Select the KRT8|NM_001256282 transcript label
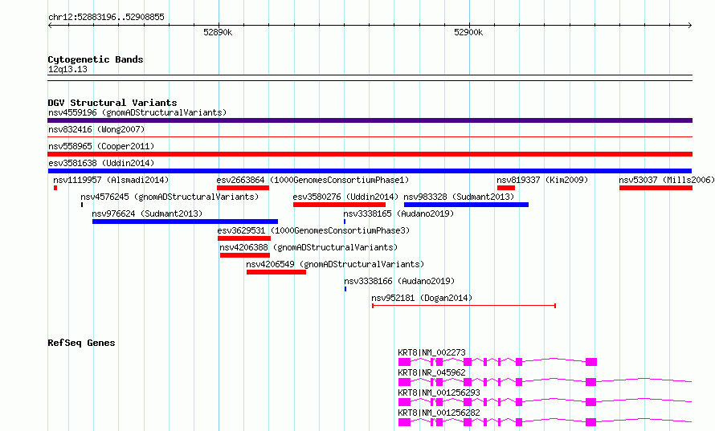The width and height of the screenshot is (715, 431). click(x=439, y=413)
